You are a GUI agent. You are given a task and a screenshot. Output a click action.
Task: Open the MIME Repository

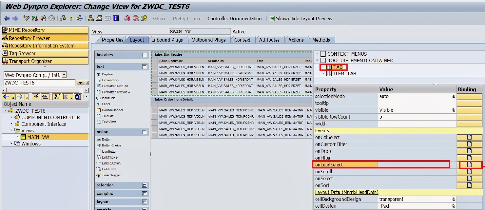point(45,30)
